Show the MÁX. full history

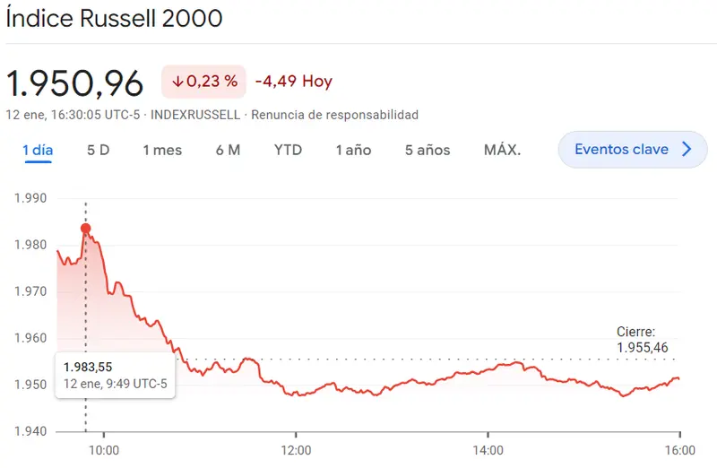[502, 150]
